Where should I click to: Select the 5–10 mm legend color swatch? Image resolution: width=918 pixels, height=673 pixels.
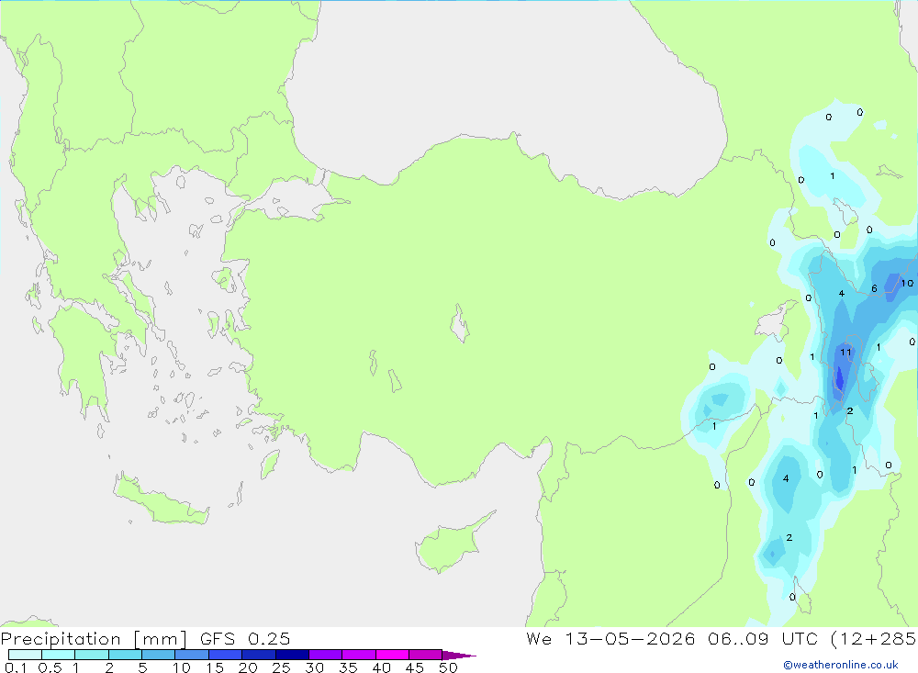point(159,655)
